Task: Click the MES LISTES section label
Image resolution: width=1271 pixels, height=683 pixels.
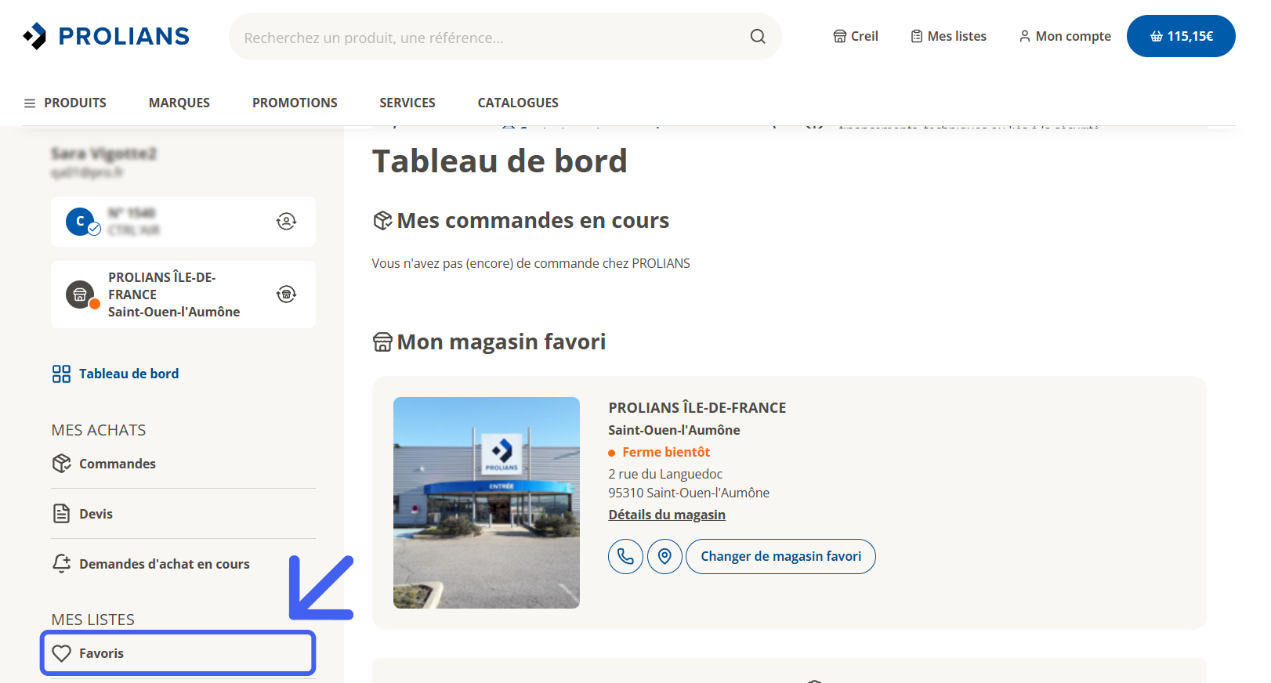Action: point(93,620)
